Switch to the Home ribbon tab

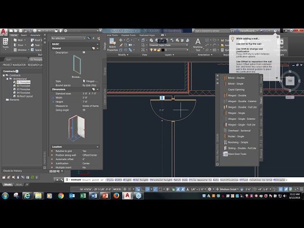14,35
